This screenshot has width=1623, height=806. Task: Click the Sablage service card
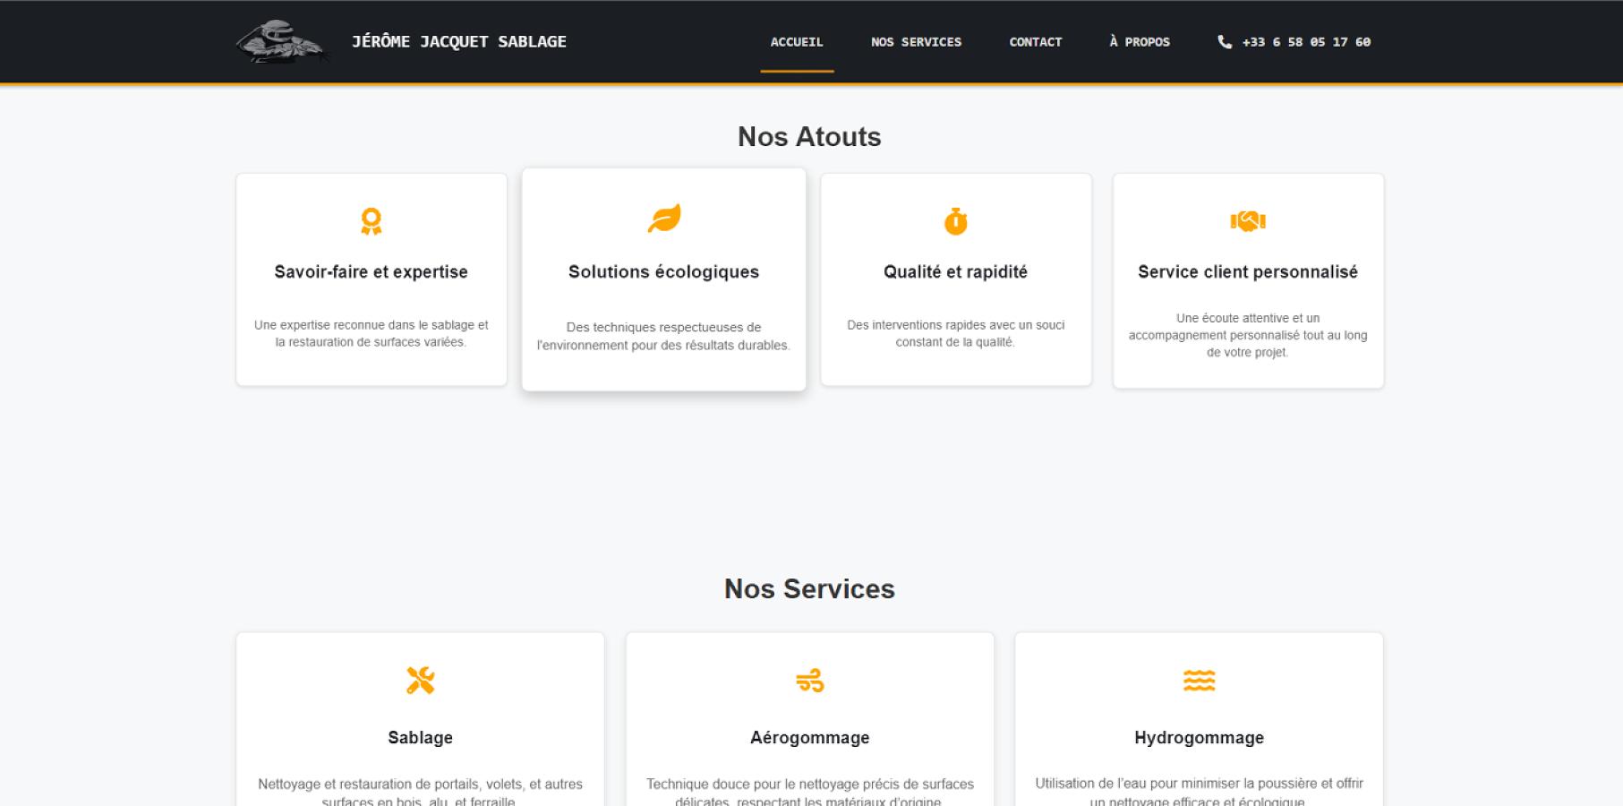coord(420,716)
